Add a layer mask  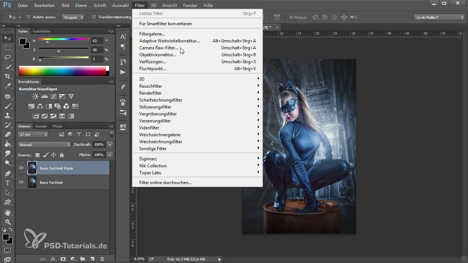click(x=63, y=259)
